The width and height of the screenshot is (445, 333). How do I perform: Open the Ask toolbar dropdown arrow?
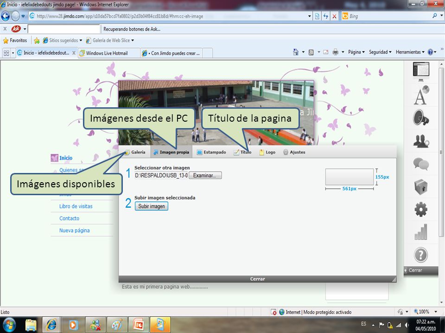pyautogui.click(x=25, y=29)
